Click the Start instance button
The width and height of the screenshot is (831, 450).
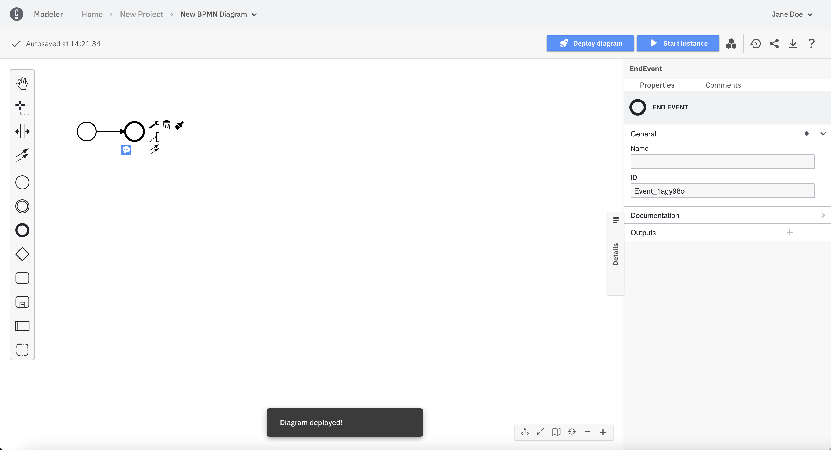pyautogui.click(x=678, y=43)
